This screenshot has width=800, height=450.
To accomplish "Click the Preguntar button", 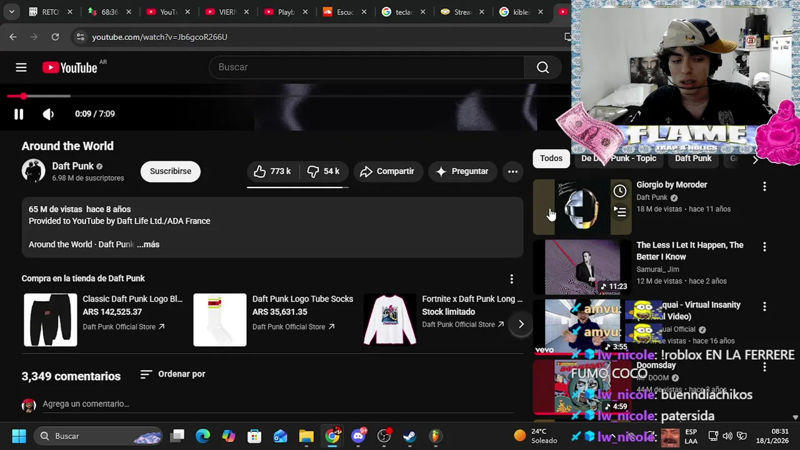I will click(x=462, y=171).
